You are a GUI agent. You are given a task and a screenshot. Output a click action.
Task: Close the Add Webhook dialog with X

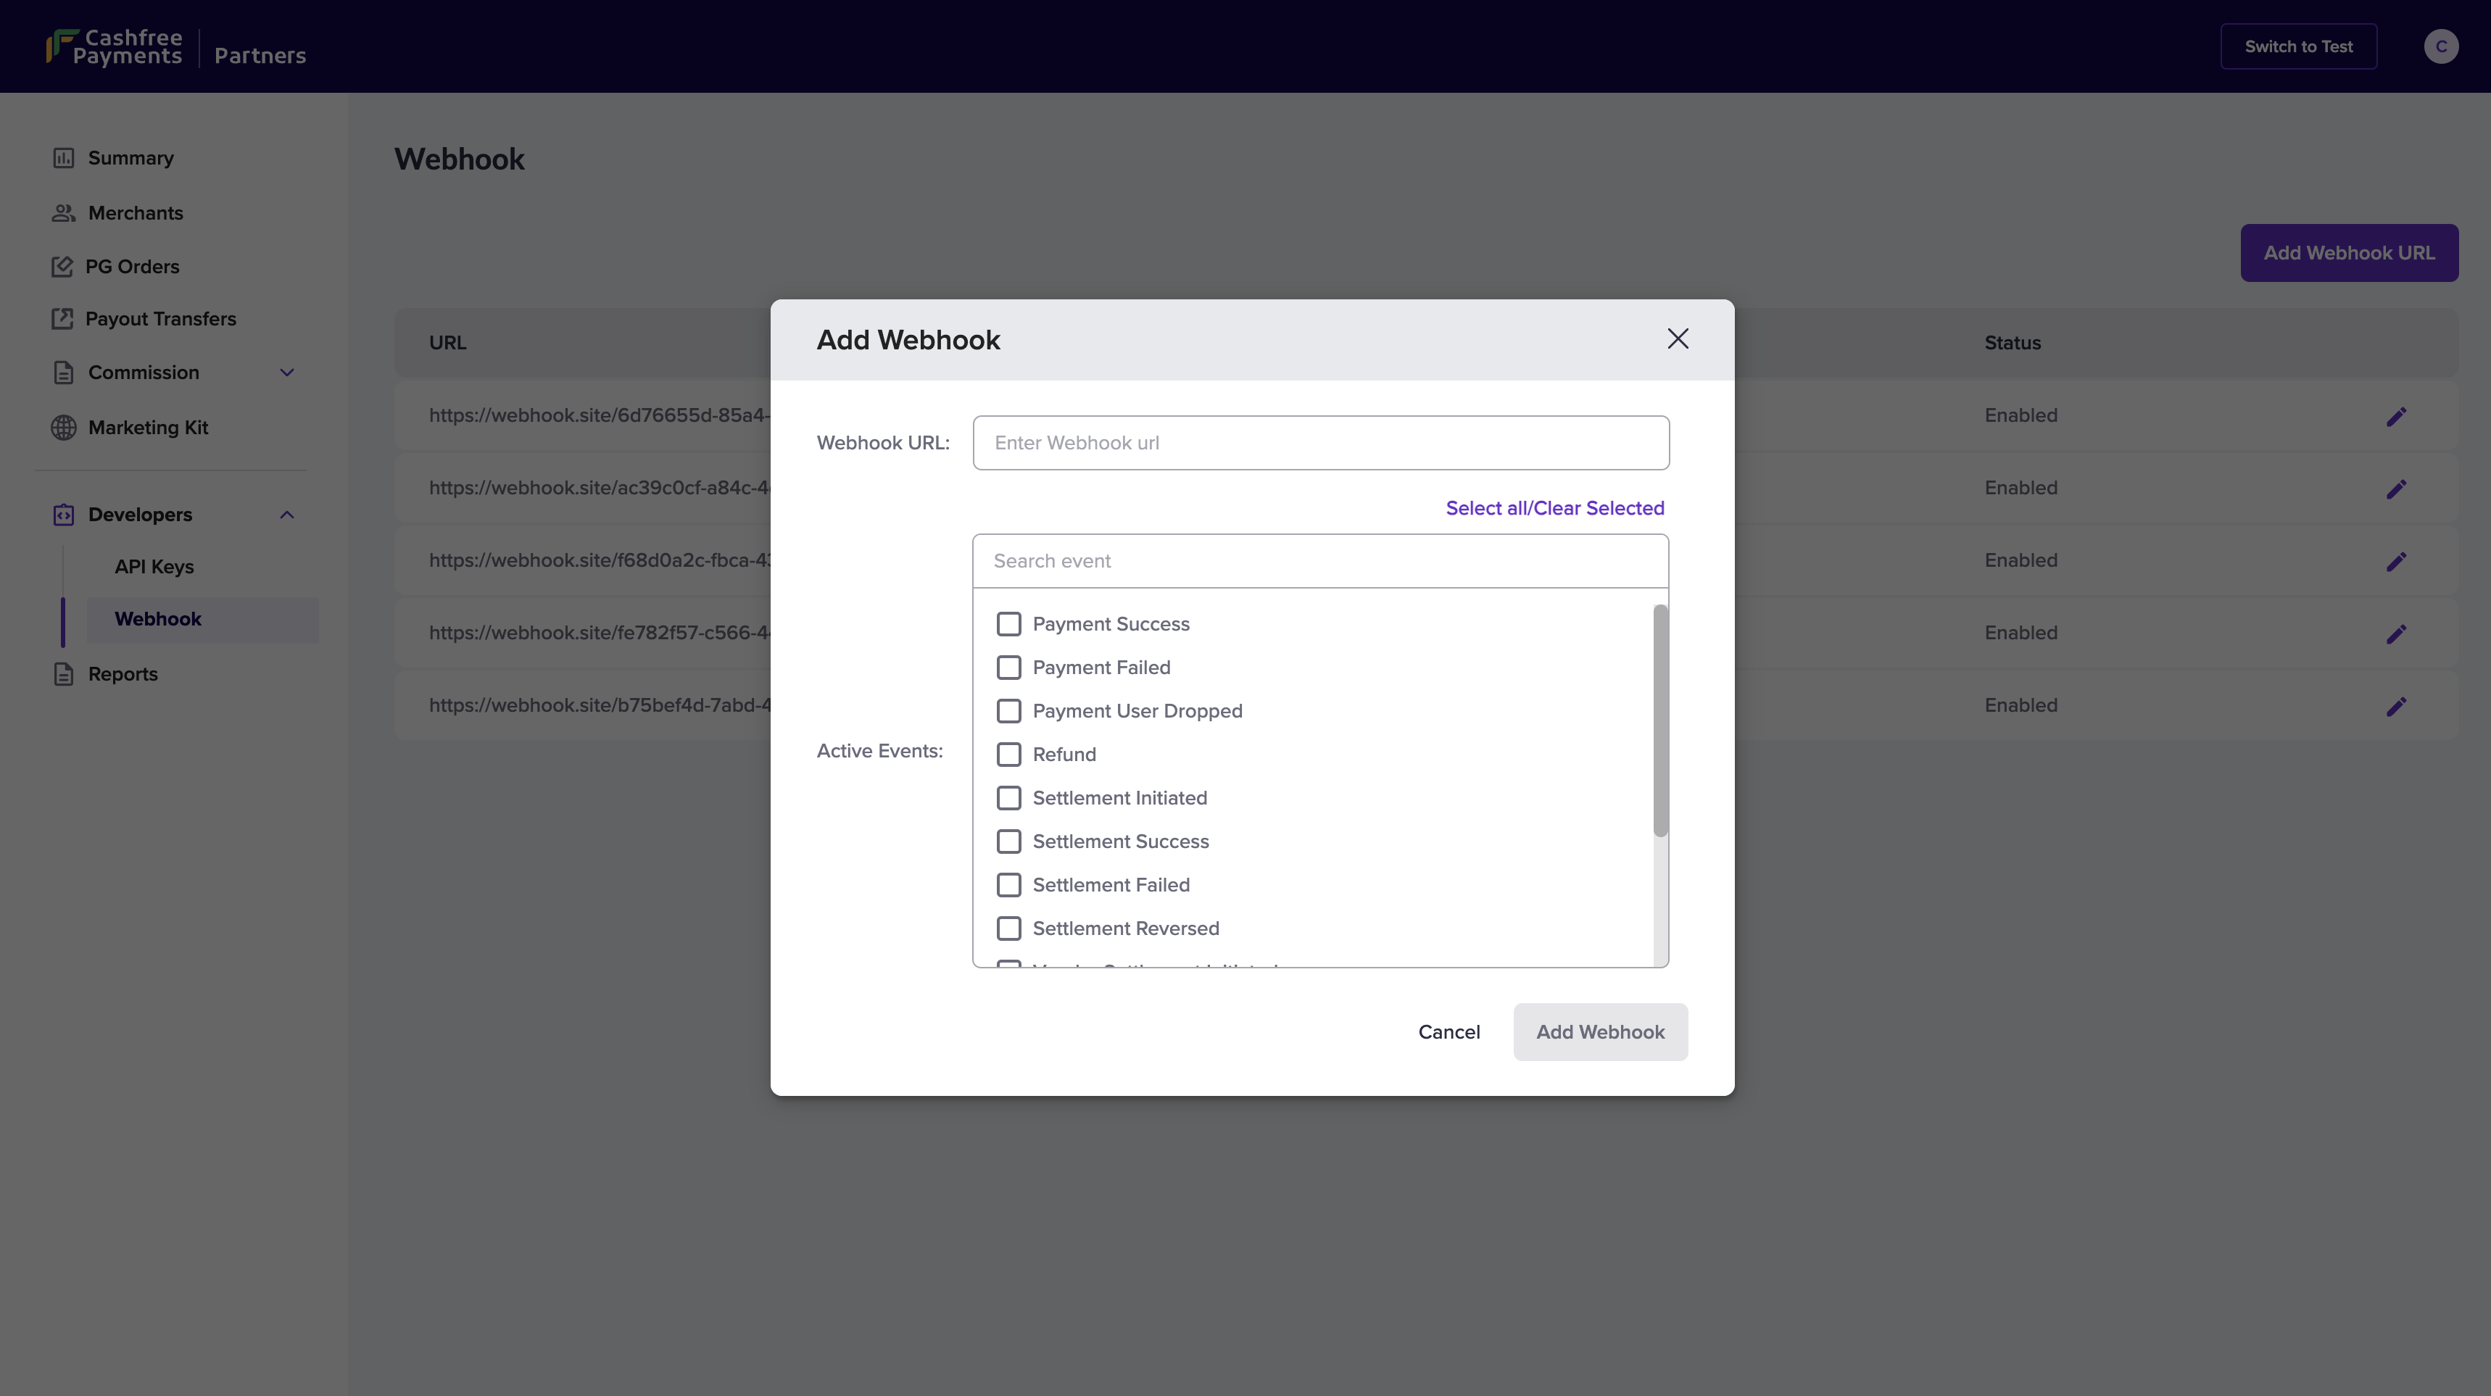point(1678,338)
